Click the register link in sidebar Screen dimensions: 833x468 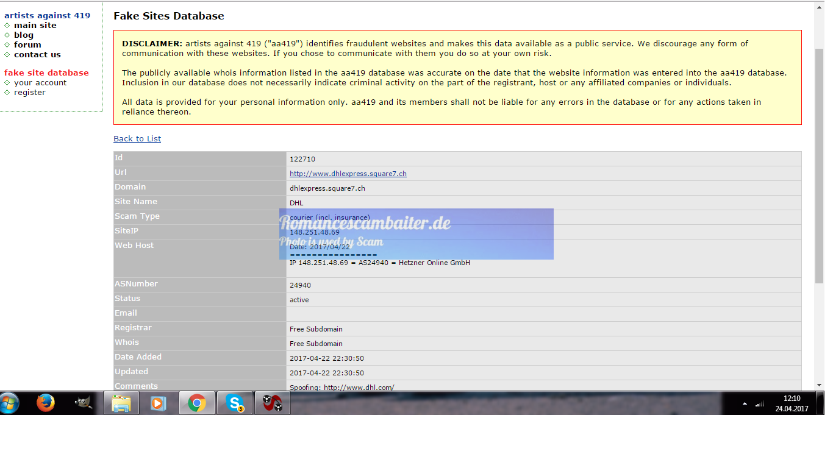click(30, 92)
